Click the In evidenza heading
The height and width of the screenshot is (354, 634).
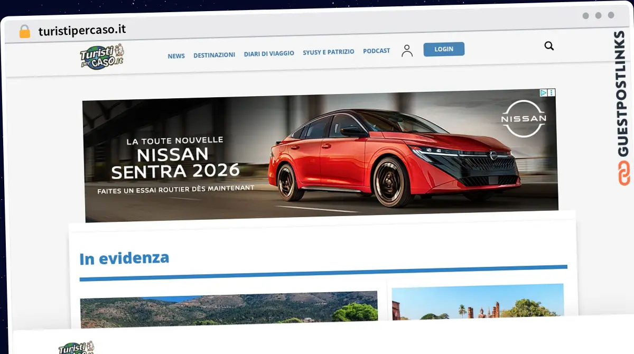(124, 258)
